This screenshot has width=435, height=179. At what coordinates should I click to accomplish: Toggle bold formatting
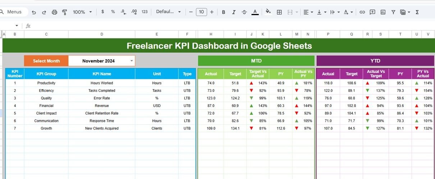pos(223,12)
